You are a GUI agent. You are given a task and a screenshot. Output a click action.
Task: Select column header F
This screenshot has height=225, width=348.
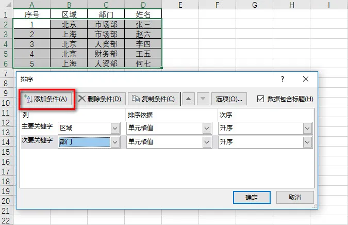tap(217, 5)
